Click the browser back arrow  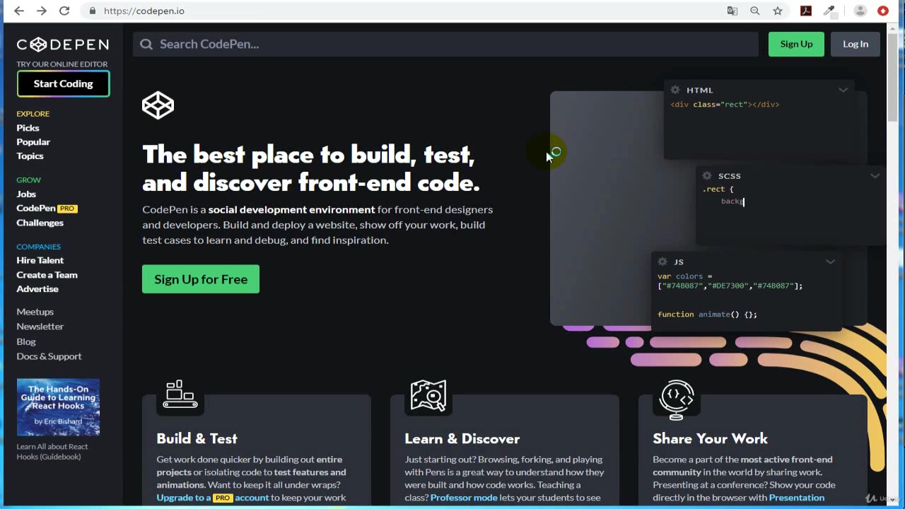19,11
